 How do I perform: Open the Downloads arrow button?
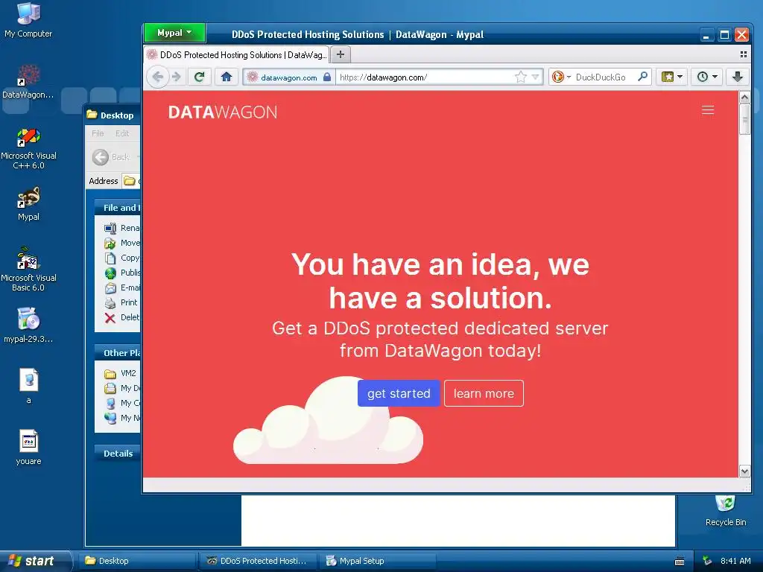[738, 77]
